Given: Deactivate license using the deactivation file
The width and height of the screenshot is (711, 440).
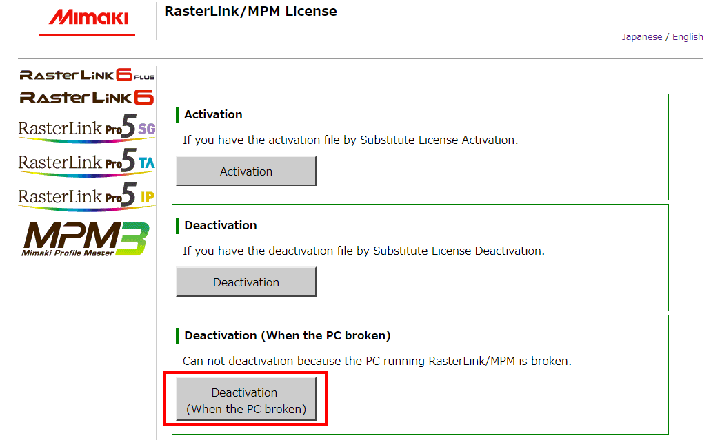Looking at the screenshot, I should tap(246, 281).
